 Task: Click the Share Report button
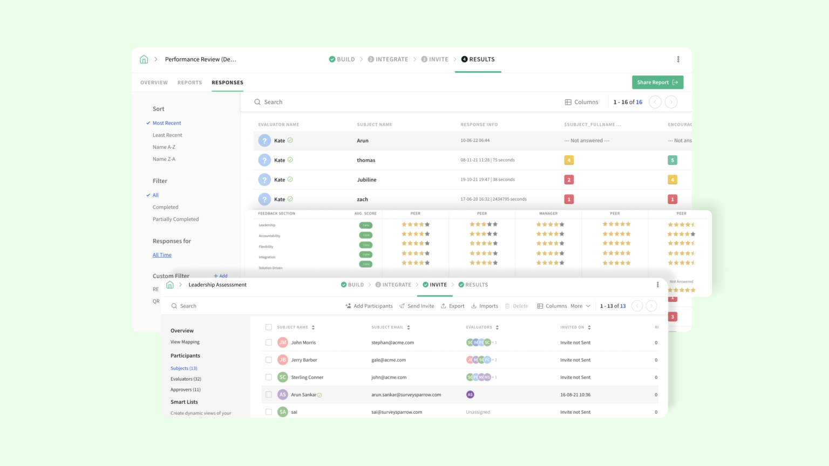point(657,82)
